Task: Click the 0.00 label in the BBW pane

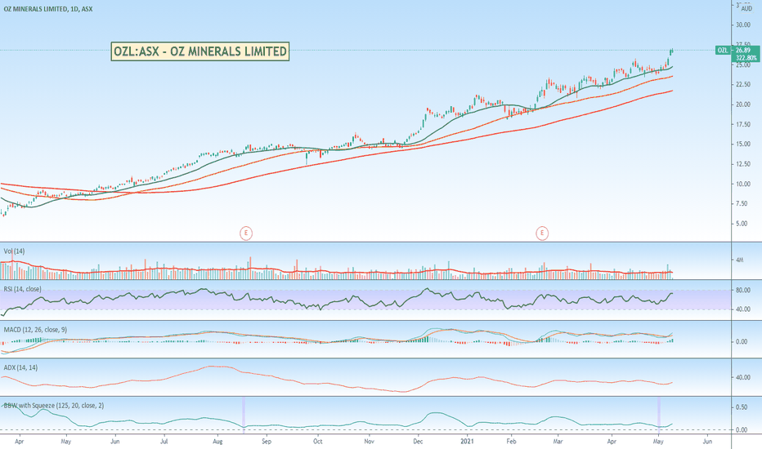Action: (742, 429)
